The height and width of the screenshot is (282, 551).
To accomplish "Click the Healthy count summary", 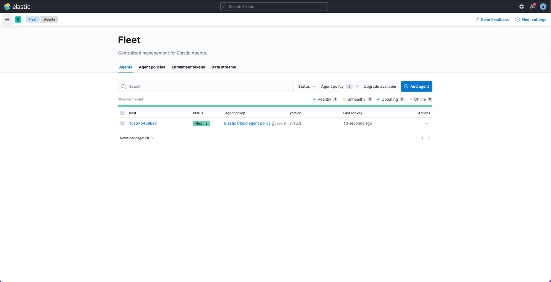I will [325, 99].
